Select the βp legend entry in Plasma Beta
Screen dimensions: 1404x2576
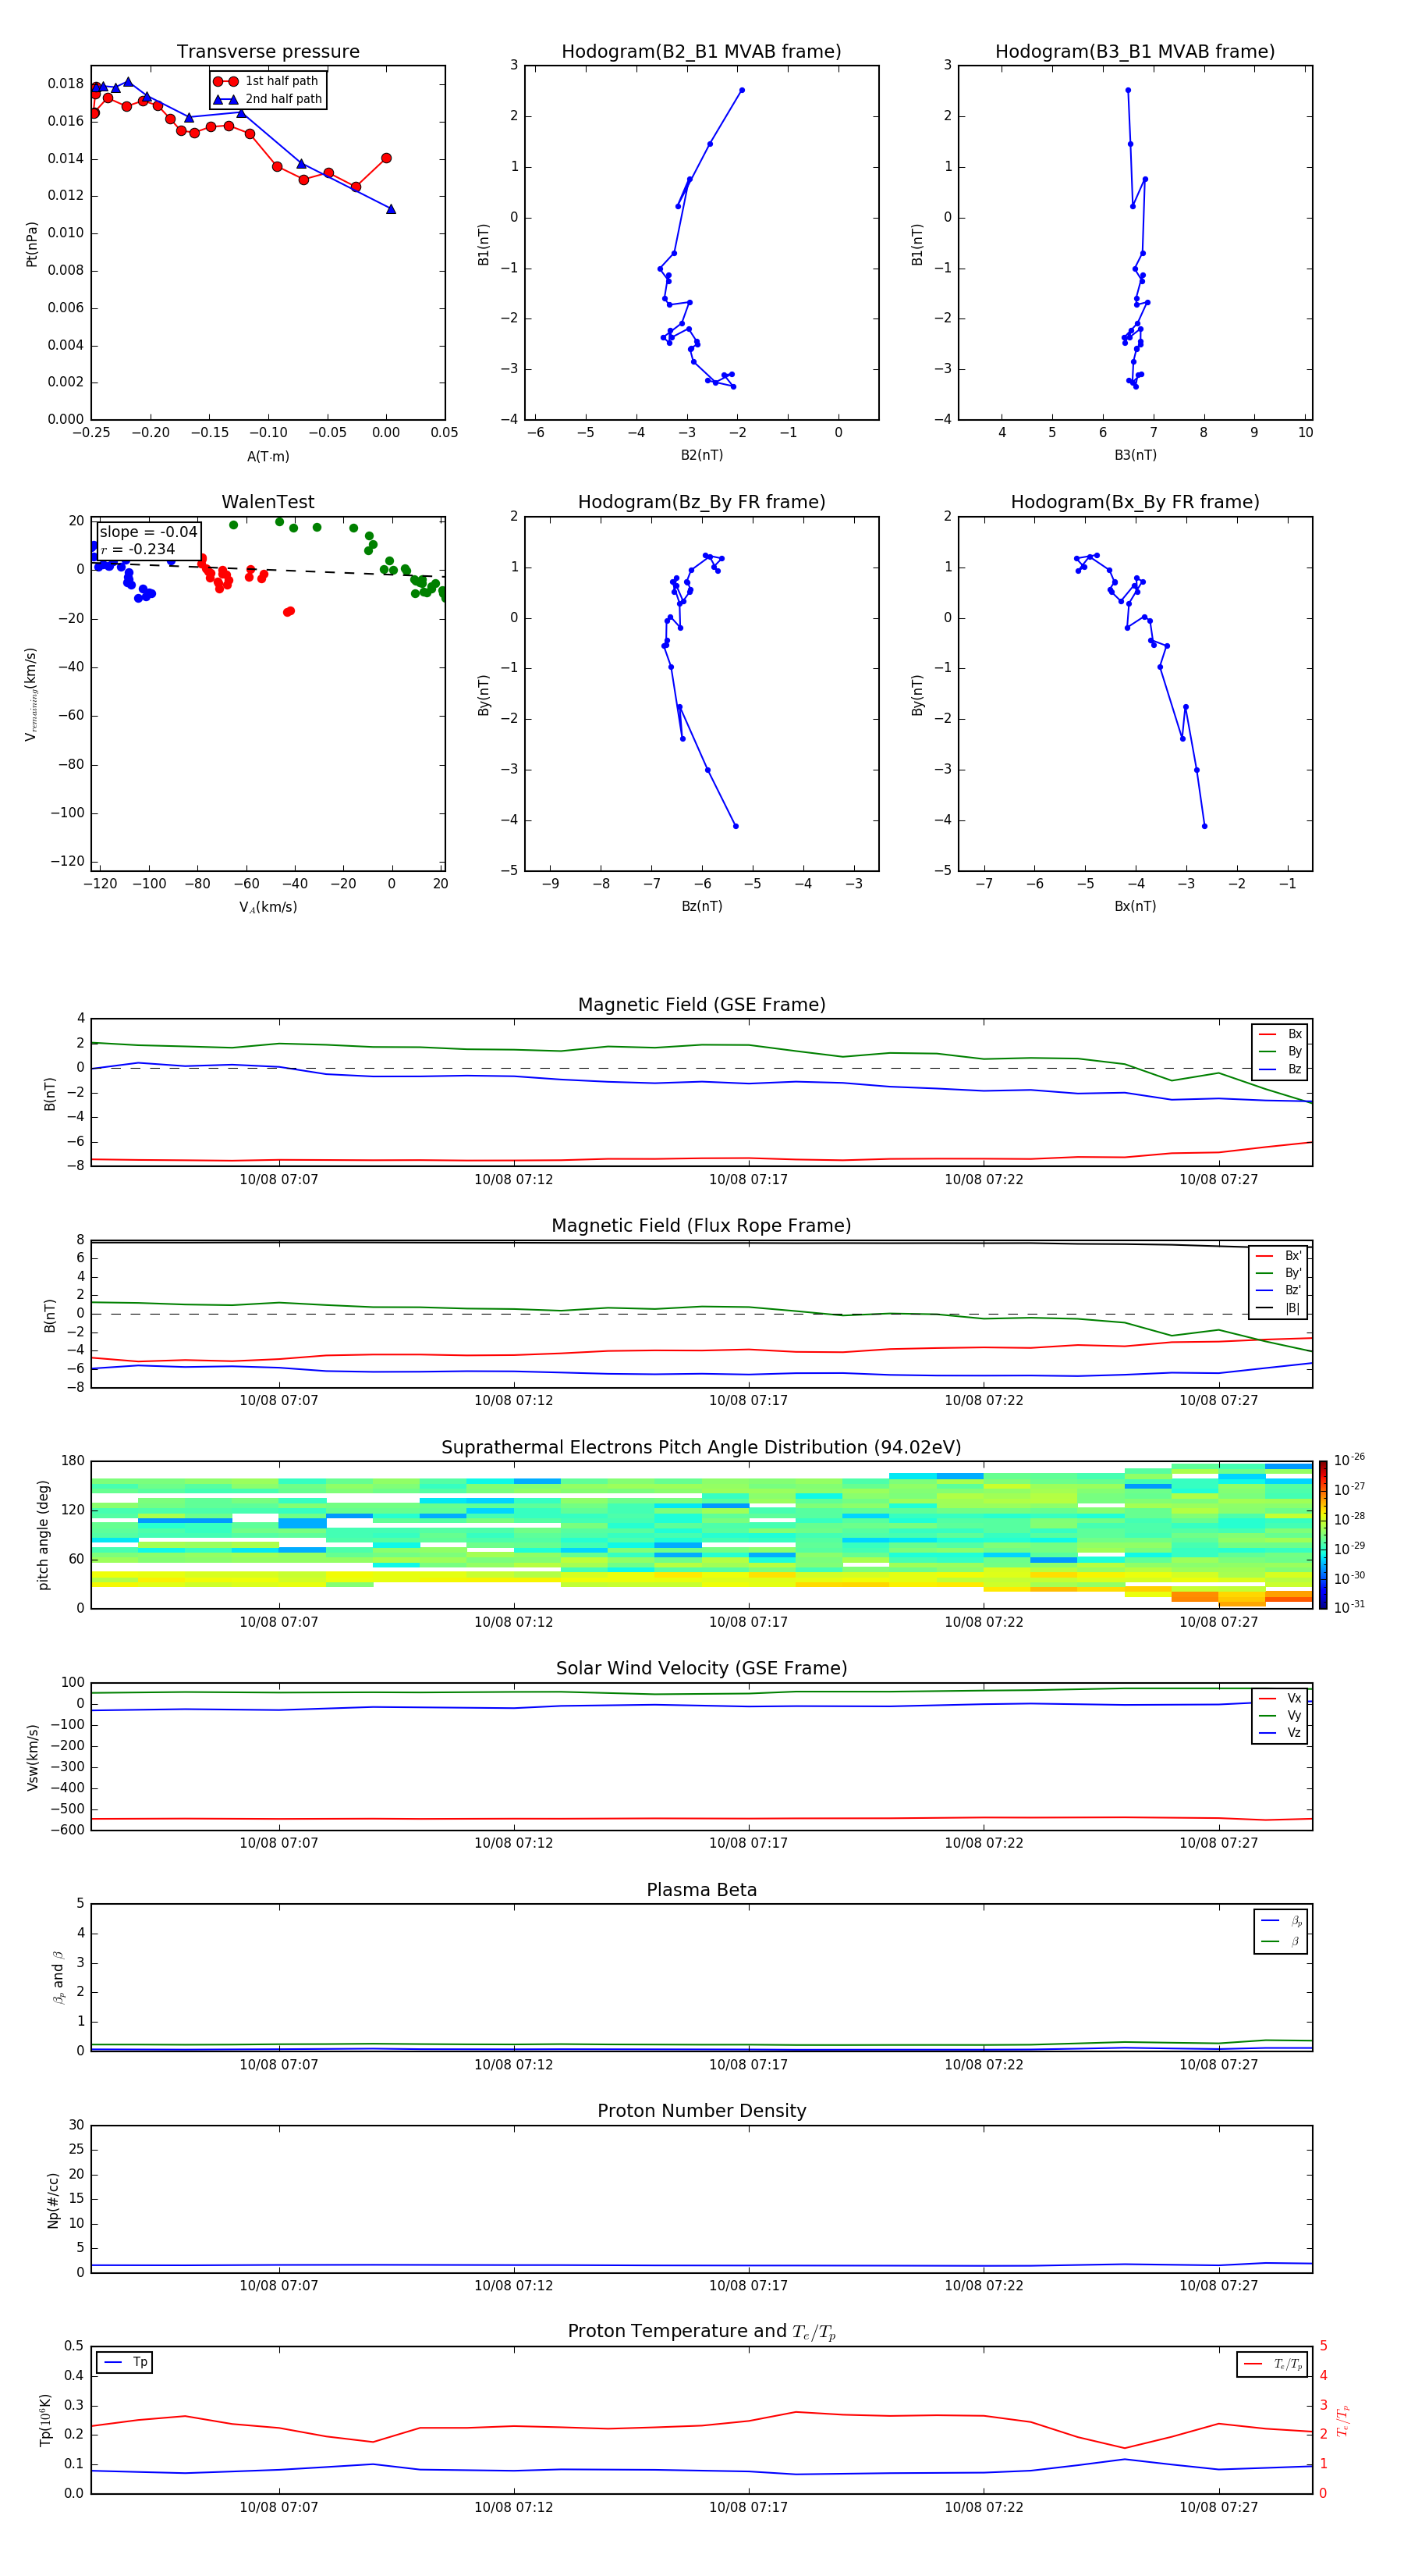pos(1281,1921)
